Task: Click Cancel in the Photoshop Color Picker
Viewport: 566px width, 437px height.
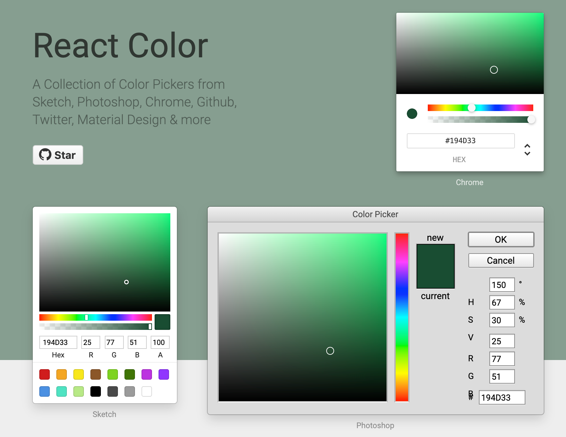Action: 501,260
